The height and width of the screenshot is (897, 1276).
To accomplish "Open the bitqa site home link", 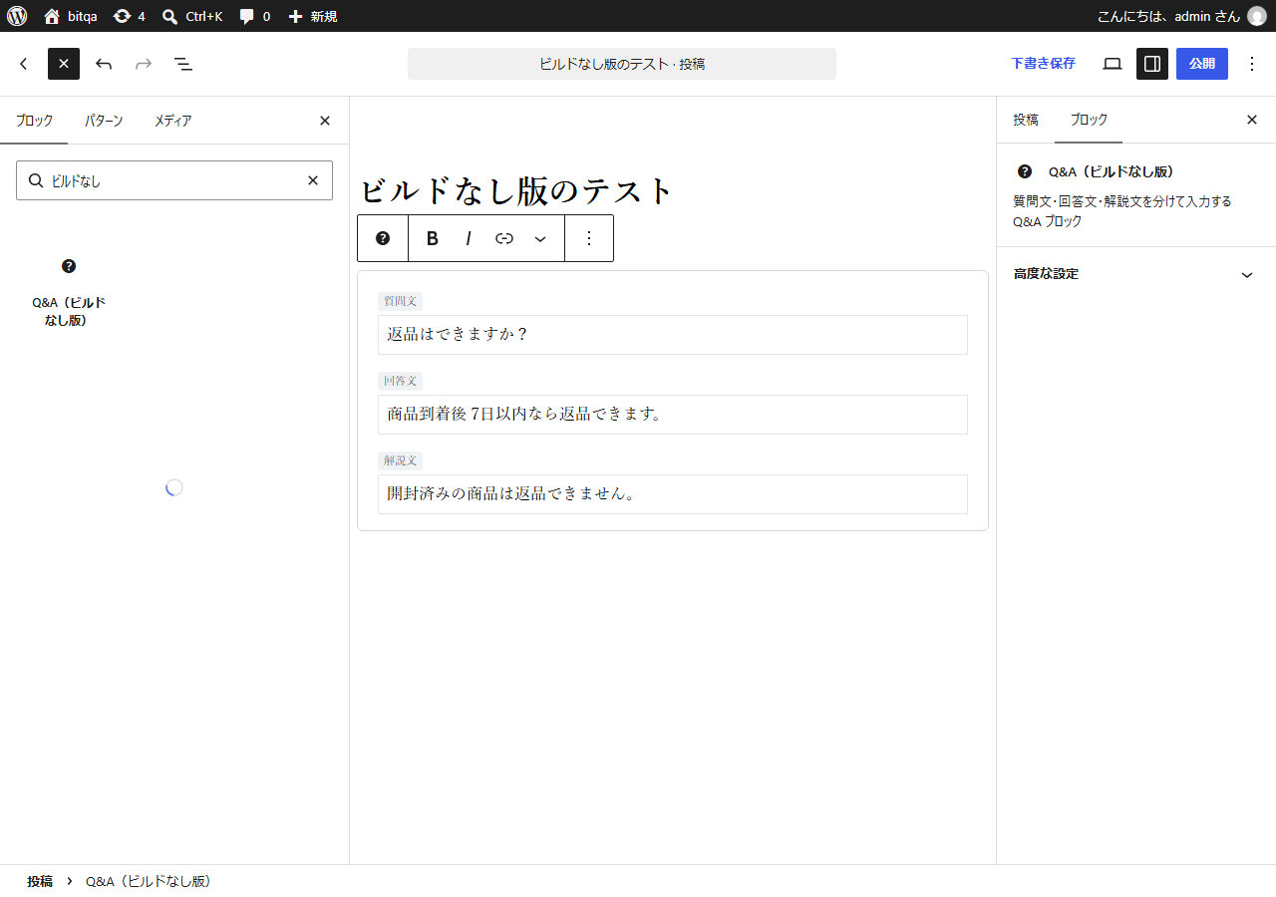I will pyautogui.click(x=71, y=16).
